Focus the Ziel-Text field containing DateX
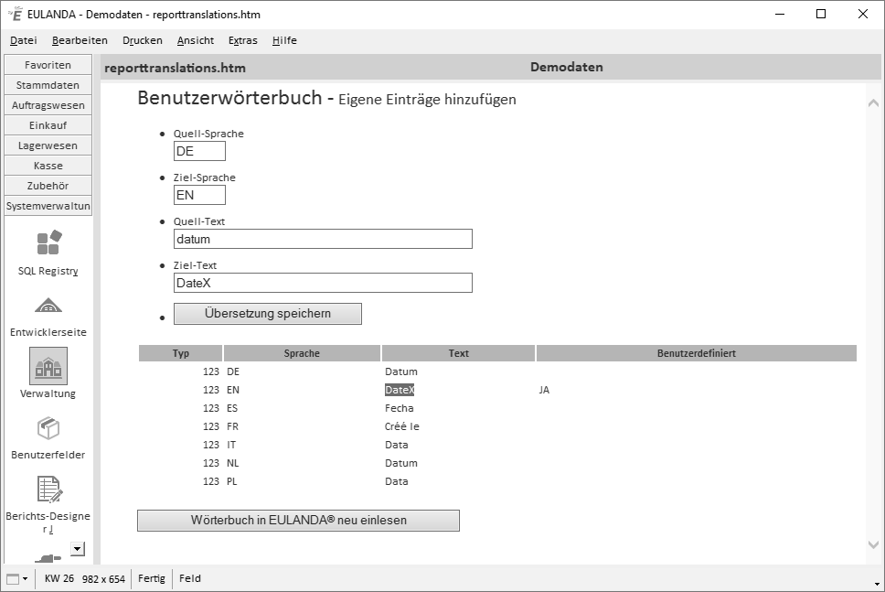The width and height of the screenshot is (885, 592). click(x=323, y=283)
